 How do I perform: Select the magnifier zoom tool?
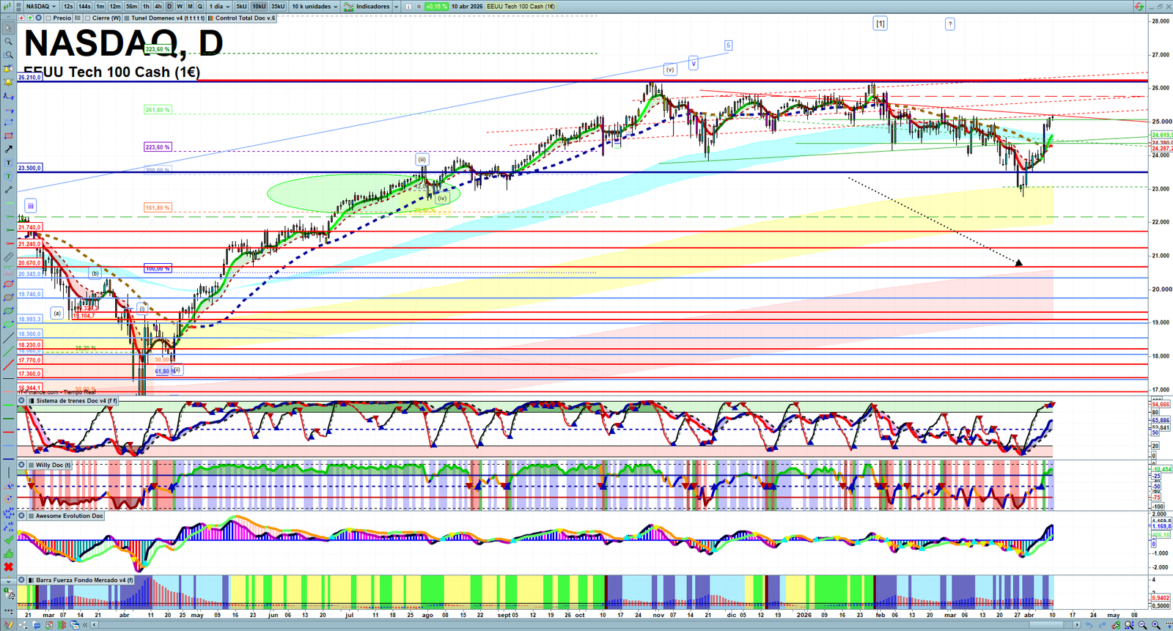coord(8,42)
